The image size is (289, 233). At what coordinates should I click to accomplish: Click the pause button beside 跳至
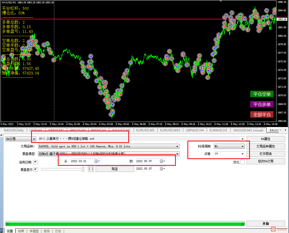pos(91,169)
